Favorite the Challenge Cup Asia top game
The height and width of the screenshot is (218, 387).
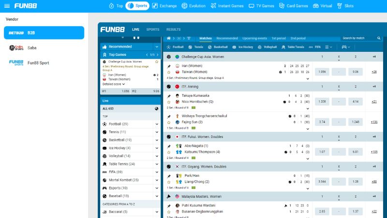156,62
